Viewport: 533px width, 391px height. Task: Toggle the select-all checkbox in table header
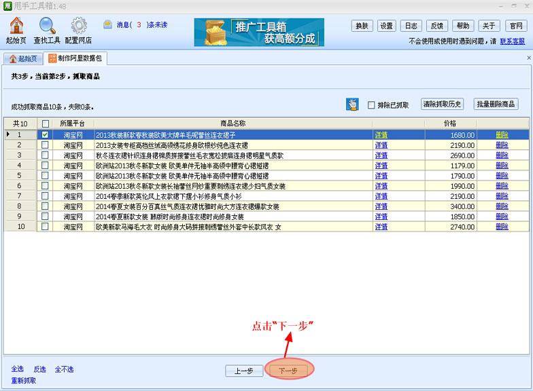[x=45, y=124]
